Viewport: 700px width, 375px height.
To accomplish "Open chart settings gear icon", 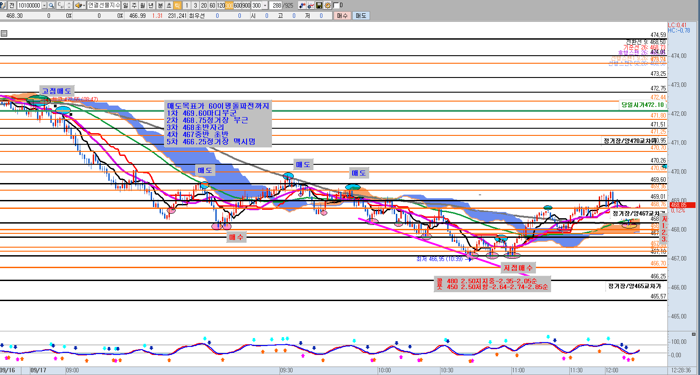I will pyautogui.click(x=328, y=5).
